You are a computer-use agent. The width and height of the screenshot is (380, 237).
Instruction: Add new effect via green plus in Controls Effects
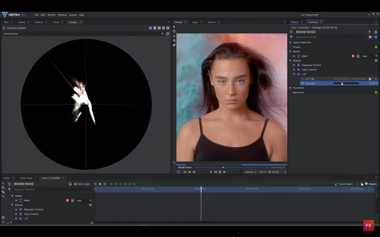(376, 61)
